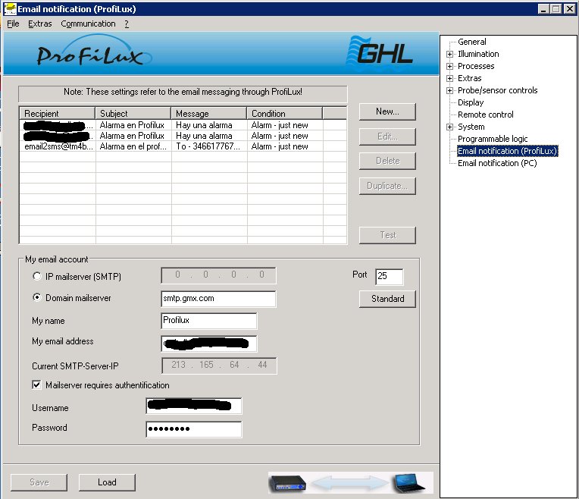Open the Communication menu
This screenshot has height=499, width=579.
(x=88, y=24)
